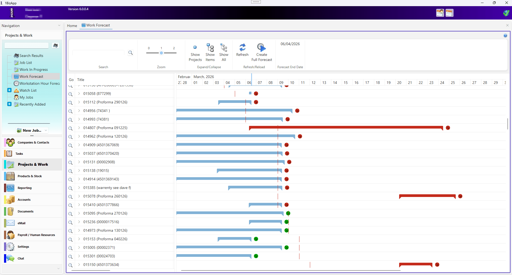Open the help icon in Work Forecast panel

[505, 36]
